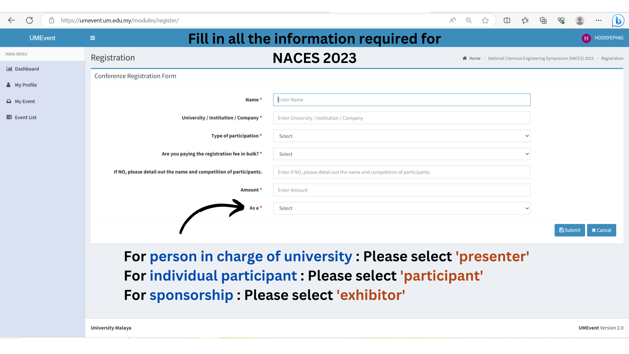The image size is (629, 354).
Task: Click the Enter Amount field
Action: pyautogui.click(x=401, y=190)
